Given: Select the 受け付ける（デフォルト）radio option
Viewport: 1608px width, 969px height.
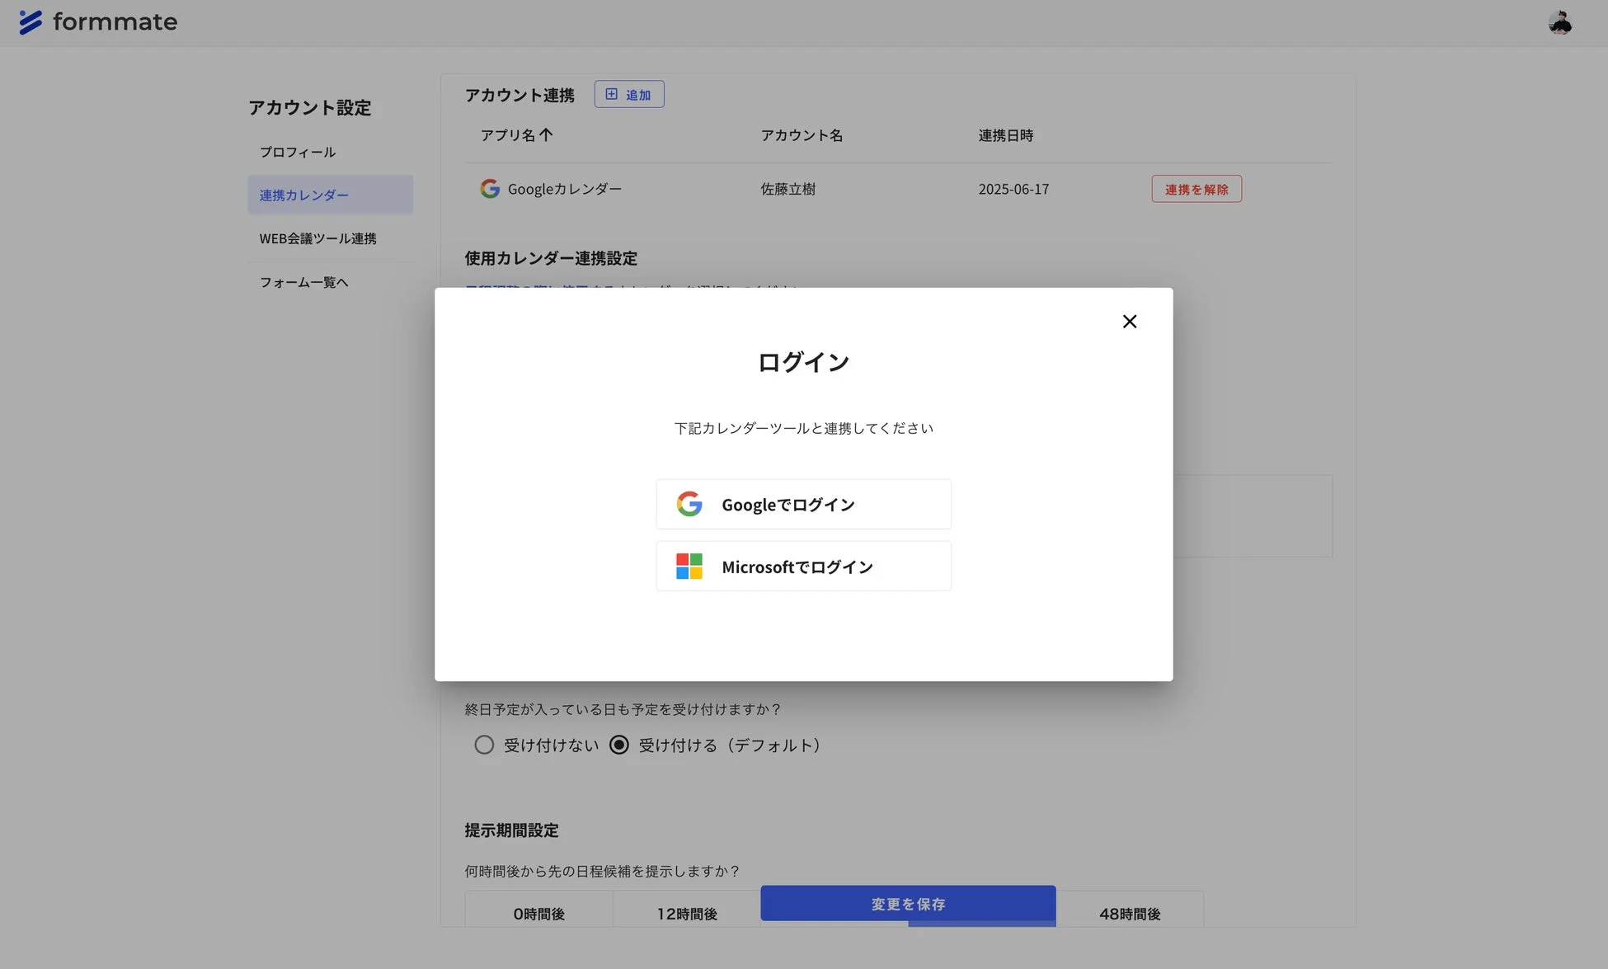Looking at the screenshot, I should click(x=618, y=745).
